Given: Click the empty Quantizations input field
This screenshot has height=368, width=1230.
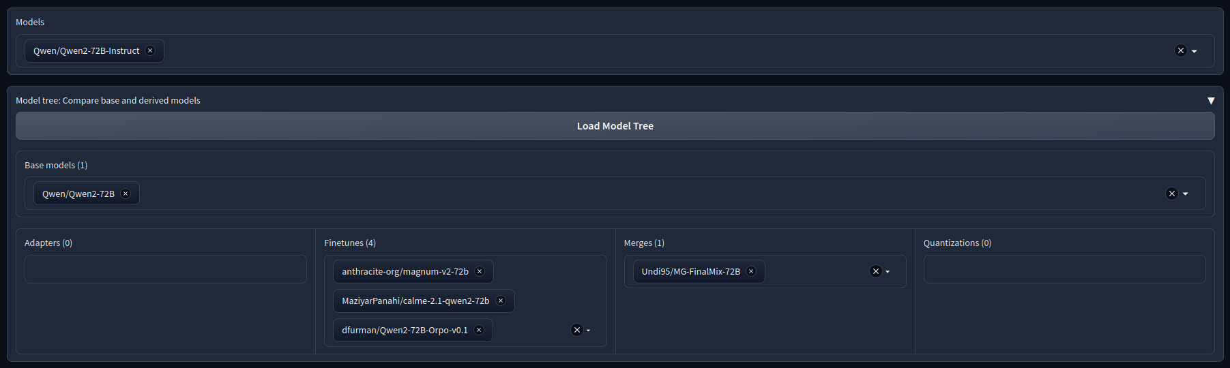Looking at the screenshot, I should [x=1064, y=269].
